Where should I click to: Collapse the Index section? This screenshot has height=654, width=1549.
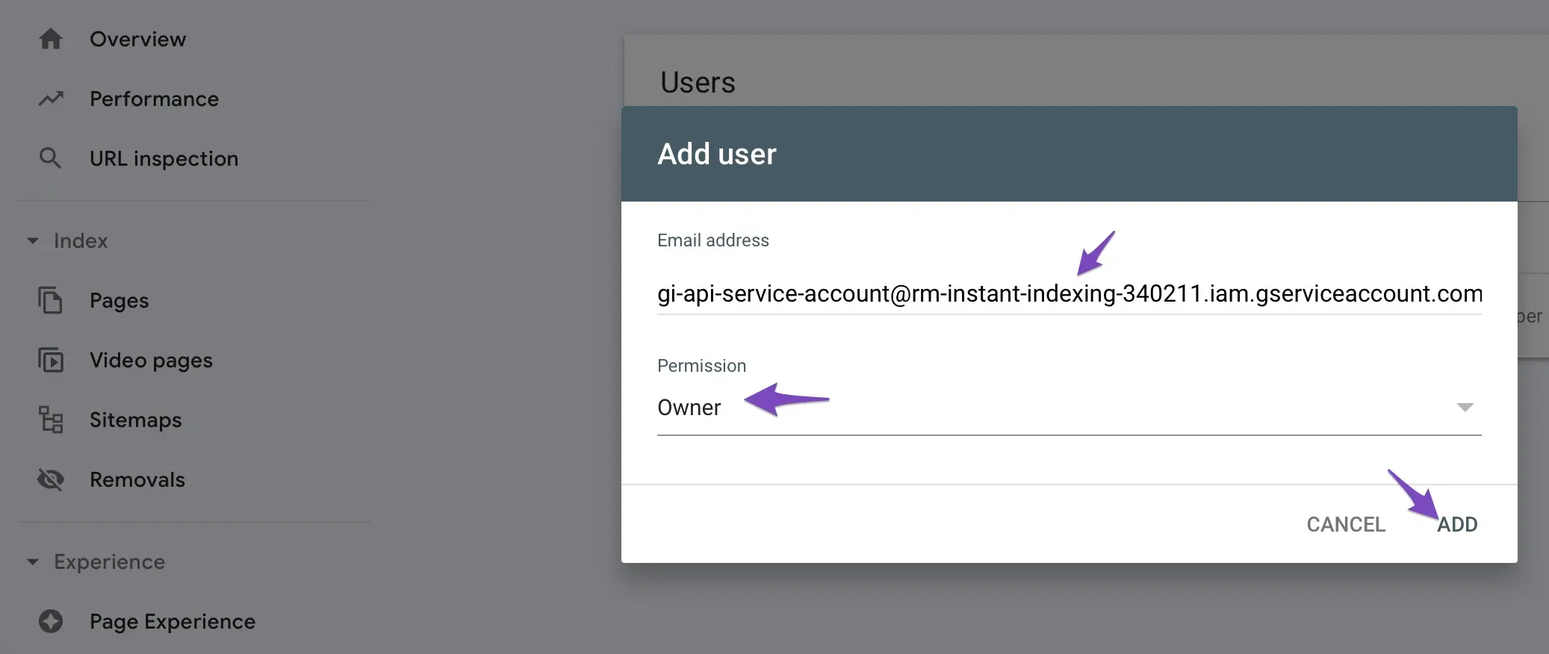tap(33, 240)
